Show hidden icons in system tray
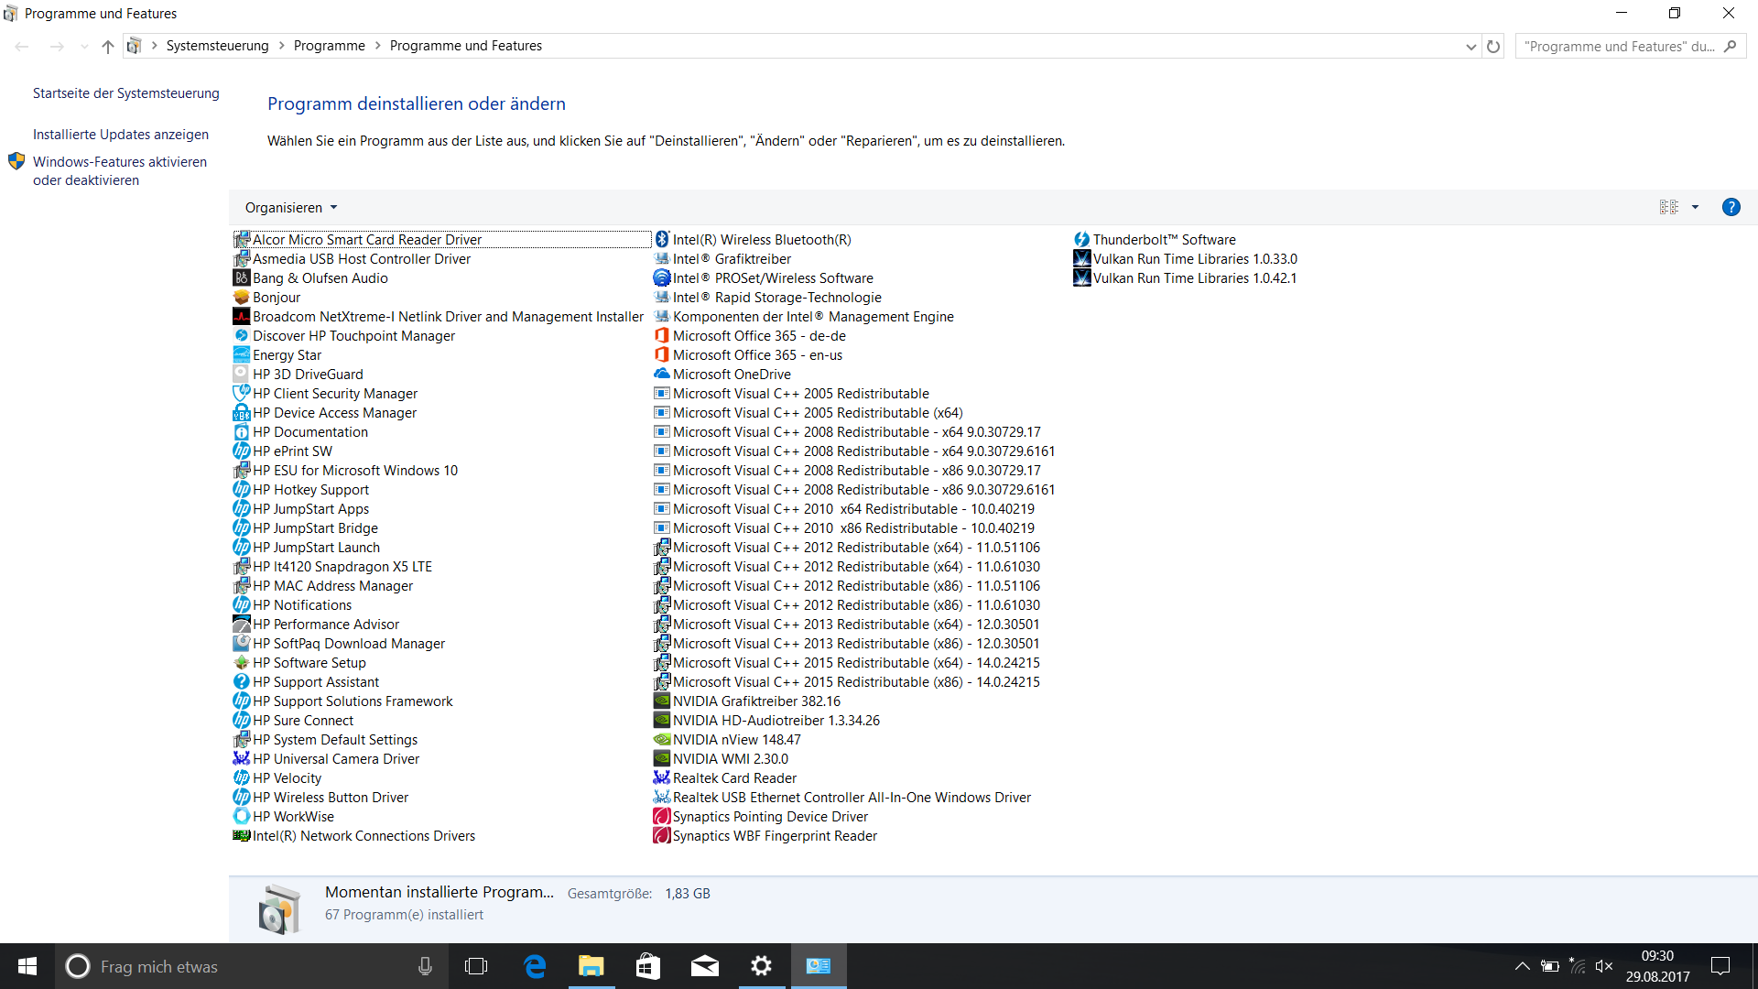 (1522, 966)
